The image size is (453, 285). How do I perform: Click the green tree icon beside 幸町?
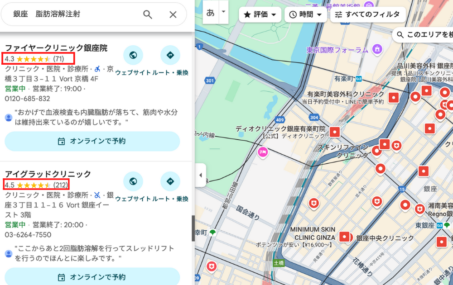click(212, 233)
